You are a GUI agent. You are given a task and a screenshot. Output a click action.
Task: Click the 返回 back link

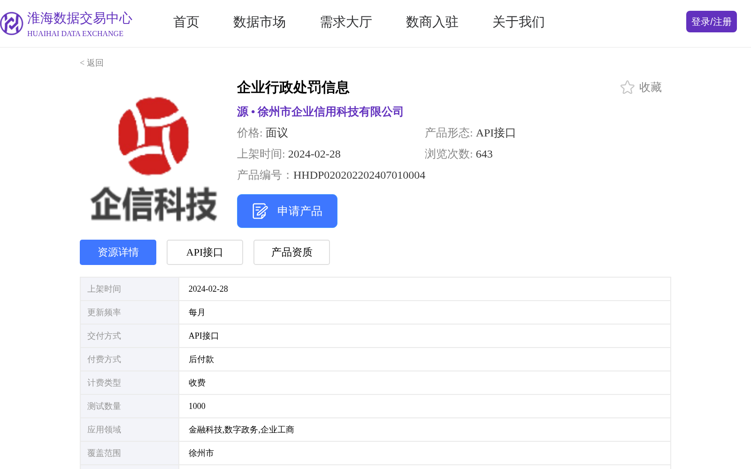[92, 63]
